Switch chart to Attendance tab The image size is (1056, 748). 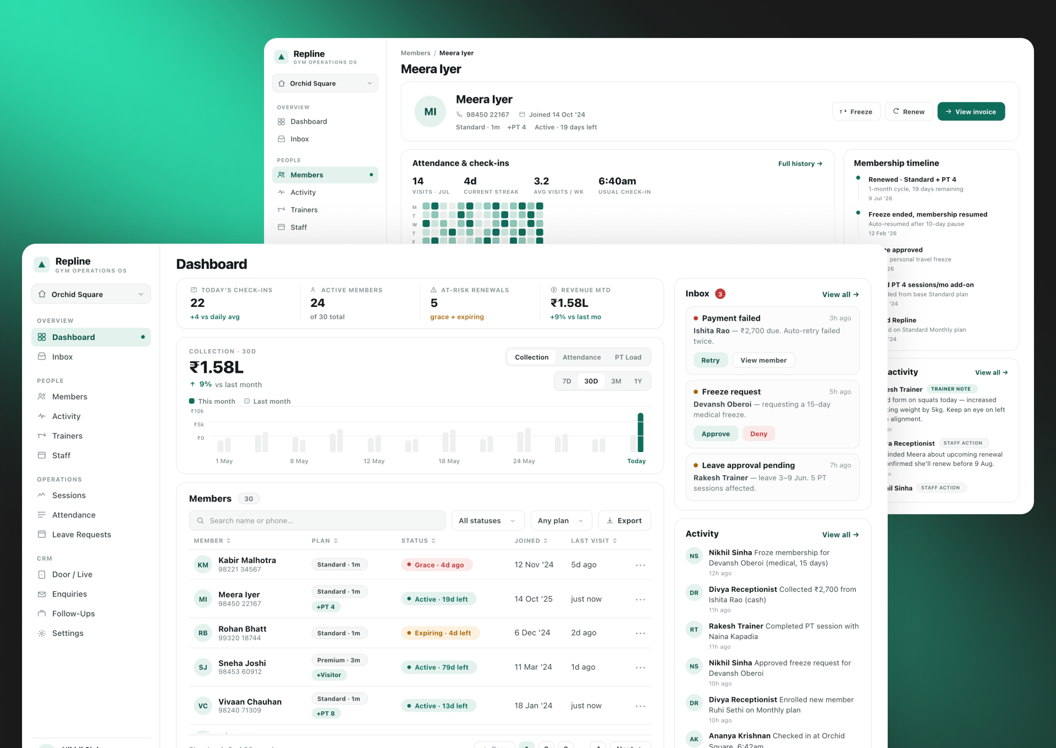581,357
